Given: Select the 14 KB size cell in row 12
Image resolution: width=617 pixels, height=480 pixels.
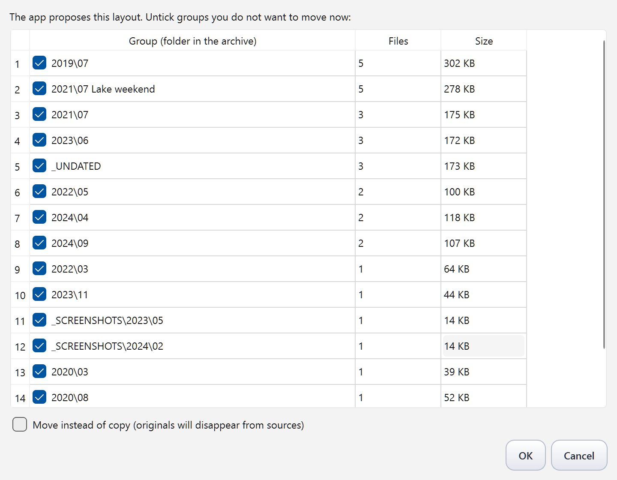Looking at the screenshot, I should click(484, 346).
